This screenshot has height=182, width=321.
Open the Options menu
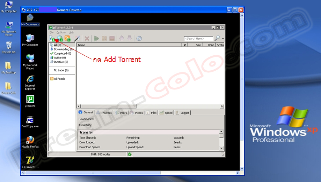click(x=61, y=32)
